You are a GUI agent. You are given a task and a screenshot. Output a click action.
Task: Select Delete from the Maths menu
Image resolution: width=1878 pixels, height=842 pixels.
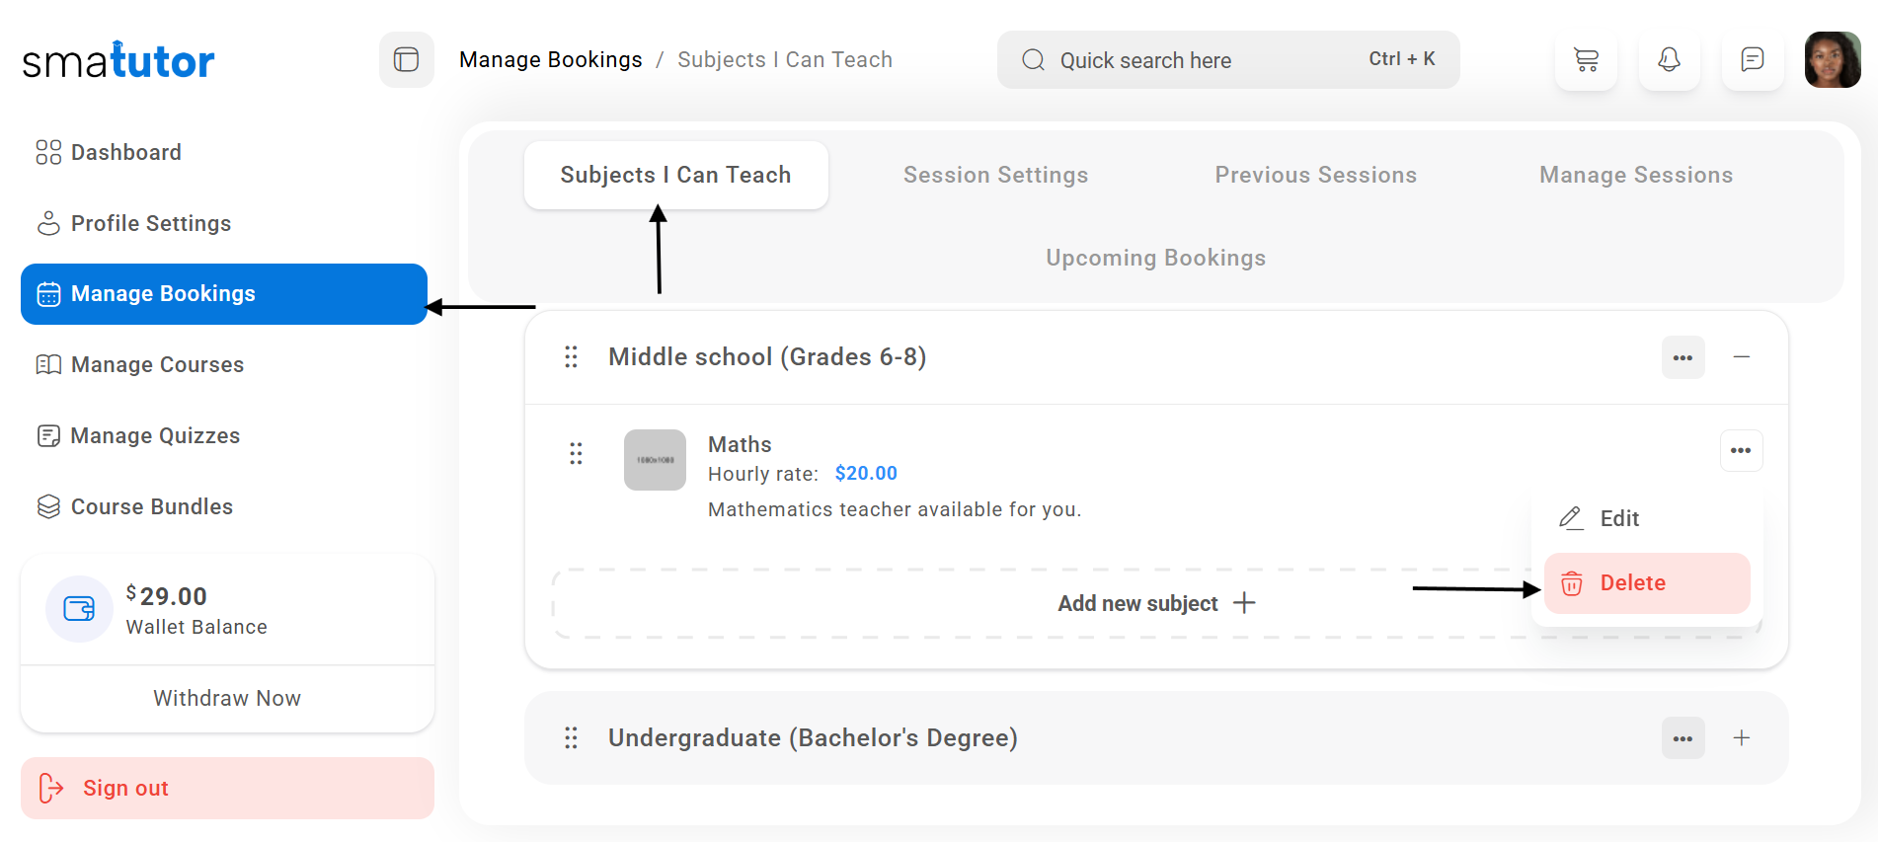point(1646,583)
